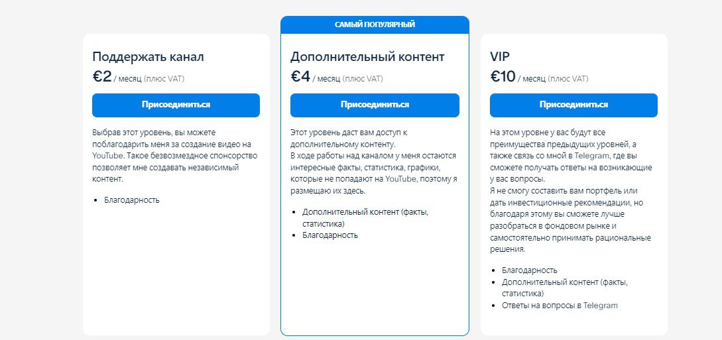This screenshot has height=340, width=722.
Task: Click the САМЫЙ ПОПУЛЯРНЫЙ banner
Action: coord(375,25)
